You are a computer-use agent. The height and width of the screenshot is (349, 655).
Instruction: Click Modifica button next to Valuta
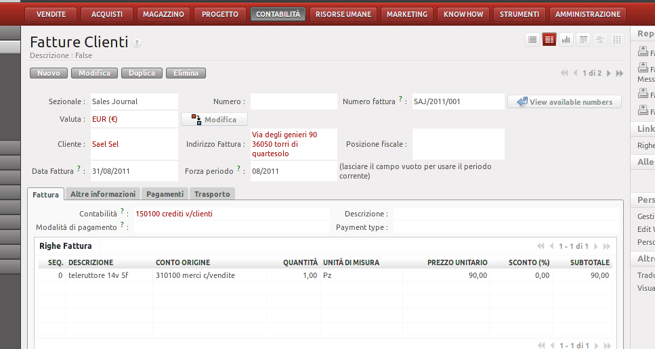pyautogui.click(x=214, y=119)
